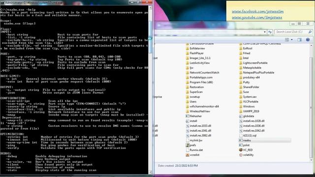
Task: Click the change view icon in Explorer
Action: [287, 40]
